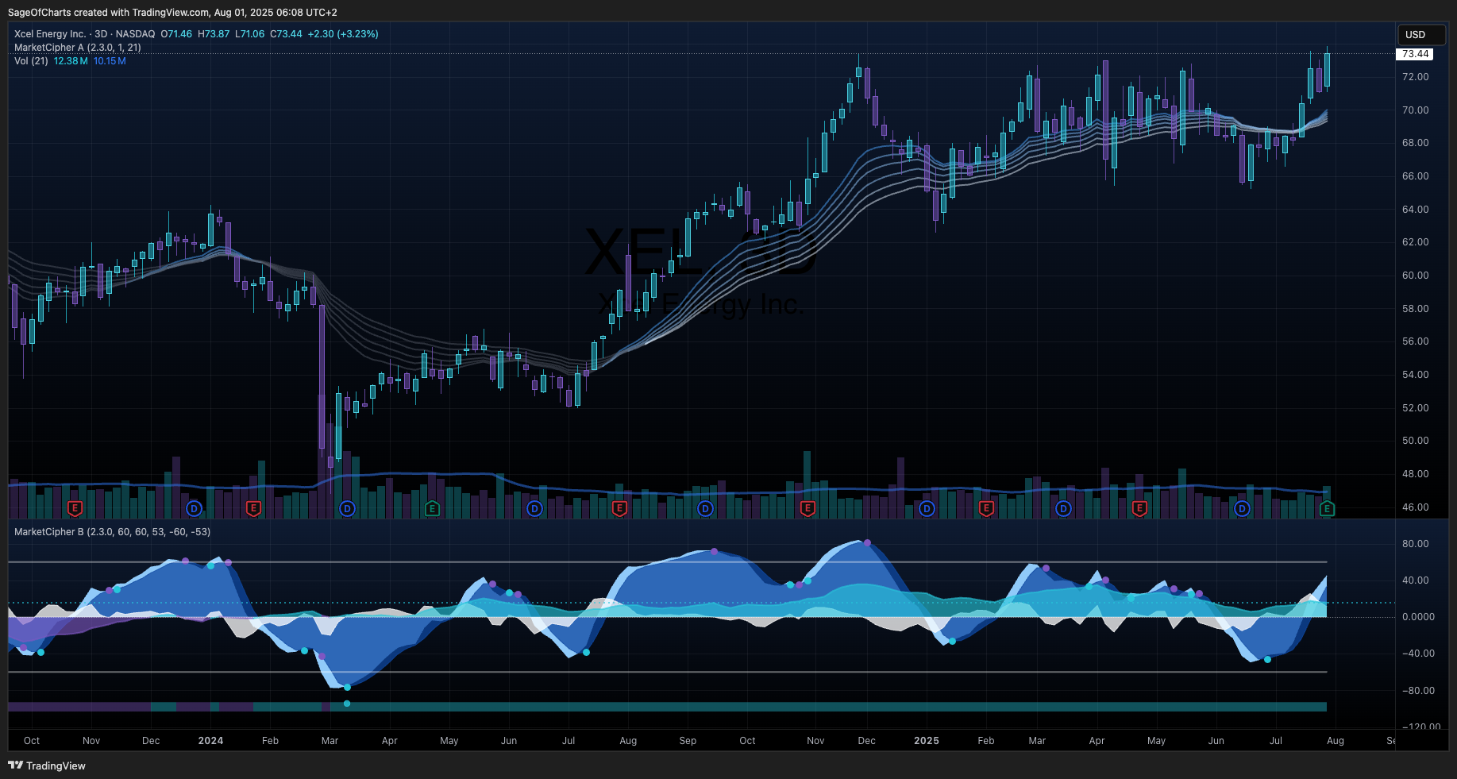Open the dividend D marker for mid June 2024

click(534, 508)
